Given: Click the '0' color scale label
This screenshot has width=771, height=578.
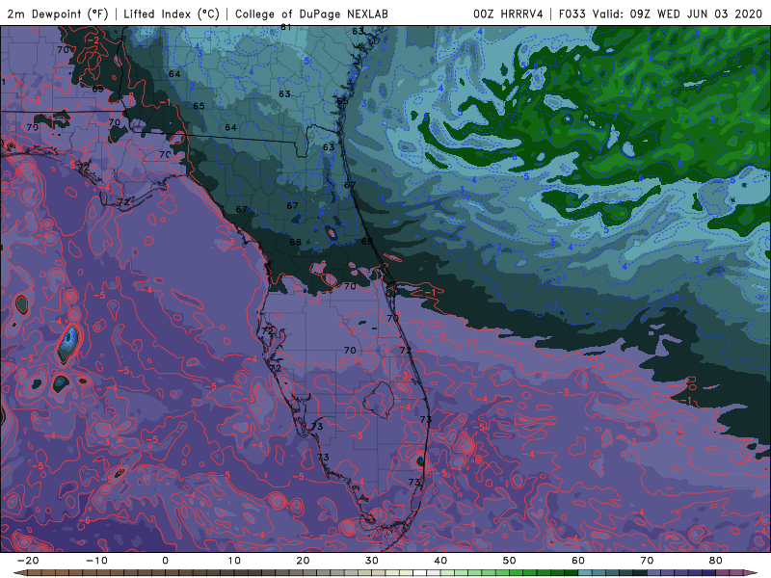Looking at the screenshot, I should pyautogui.click(x=165, y=561).
